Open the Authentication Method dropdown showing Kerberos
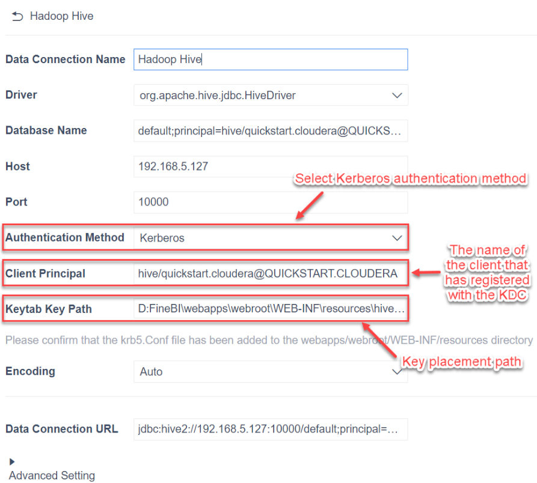537x483 pixels. click(x=271, y=238)
